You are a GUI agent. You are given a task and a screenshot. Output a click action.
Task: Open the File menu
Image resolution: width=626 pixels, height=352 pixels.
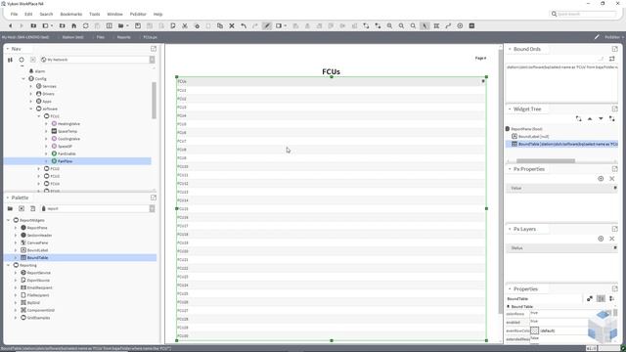click(x=14, y=14)
